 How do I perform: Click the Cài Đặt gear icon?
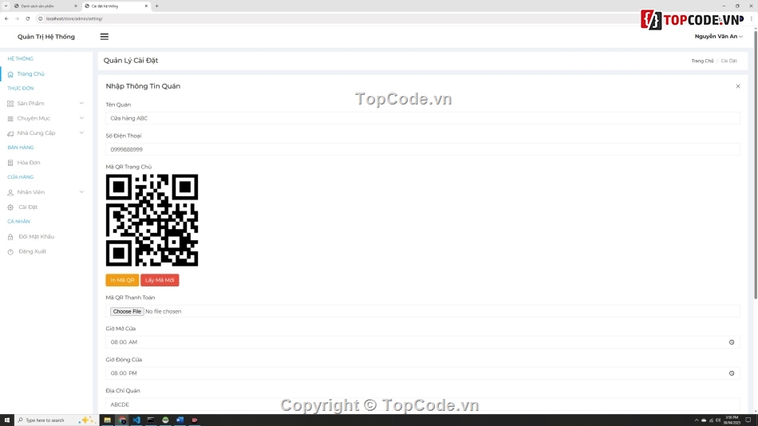10,207
